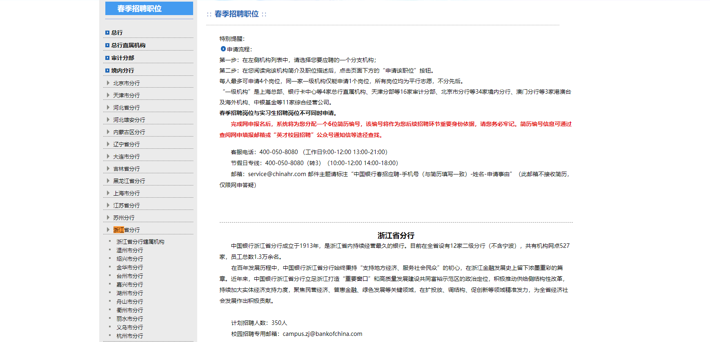Open the 河北雄安分行 branch entry

[129, 120]
